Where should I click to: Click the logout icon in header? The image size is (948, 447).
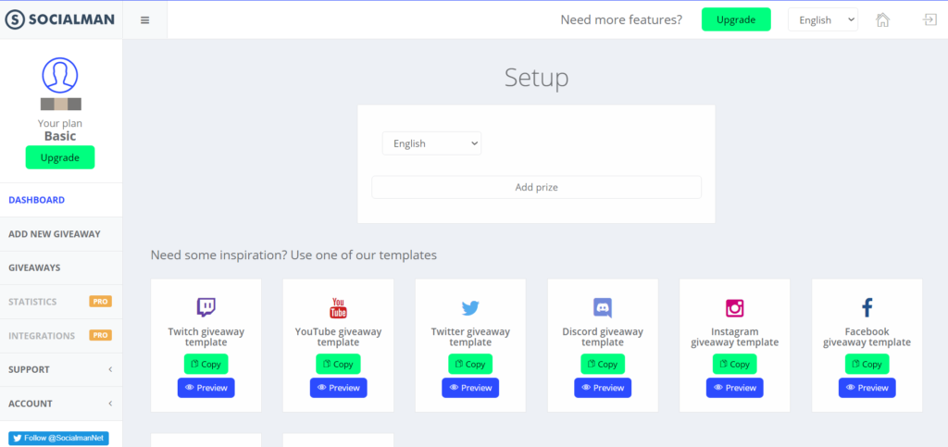[x=929, y=19]
